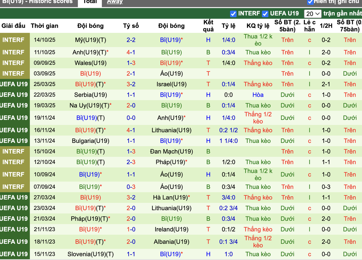Click the 1/2H column header
This screenshot has width=362, height=260.
[x=326, y=26]
